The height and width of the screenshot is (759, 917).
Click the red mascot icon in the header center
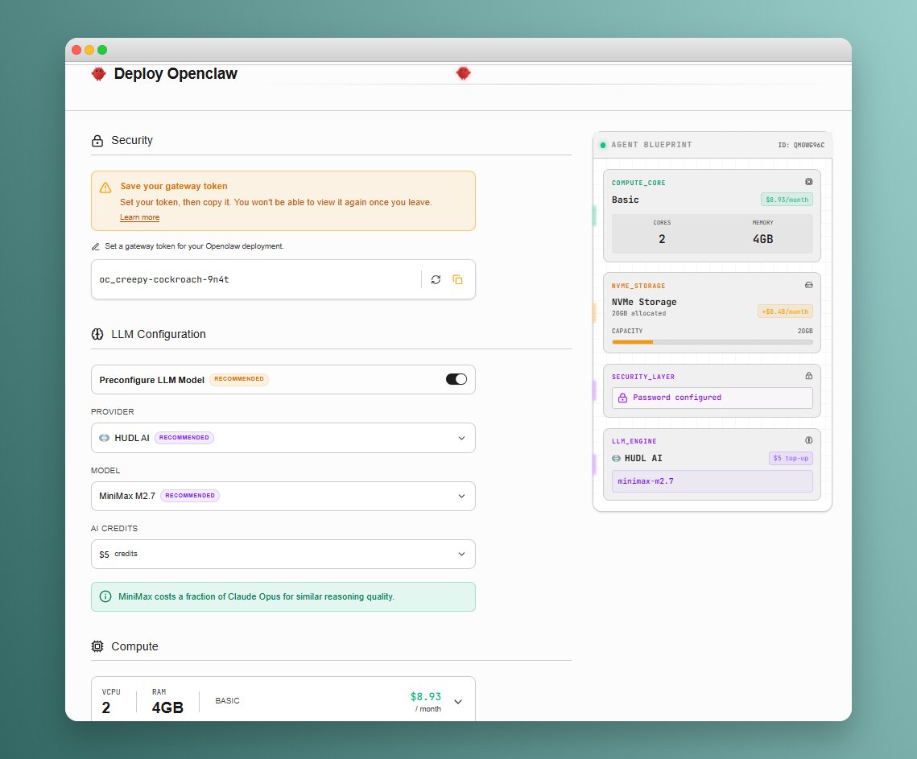click(463, 73)
